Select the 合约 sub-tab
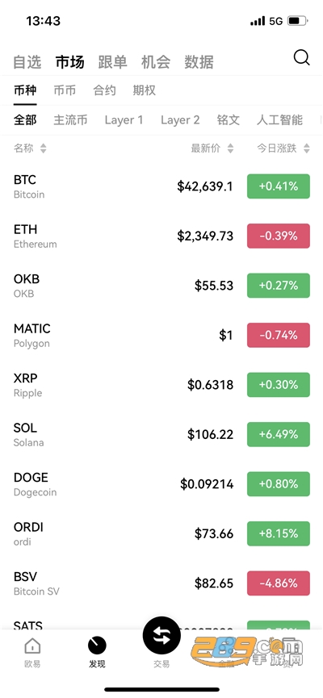This screenshot has height=698, width=323. (104, 90)
